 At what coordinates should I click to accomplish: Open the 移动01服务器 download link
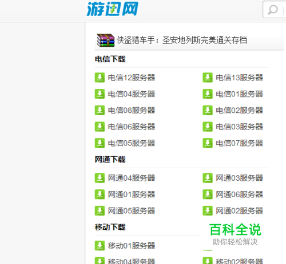(x=132, y=246)
